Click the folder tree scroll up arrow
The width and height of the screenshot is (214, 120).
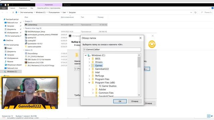(139, 55)
